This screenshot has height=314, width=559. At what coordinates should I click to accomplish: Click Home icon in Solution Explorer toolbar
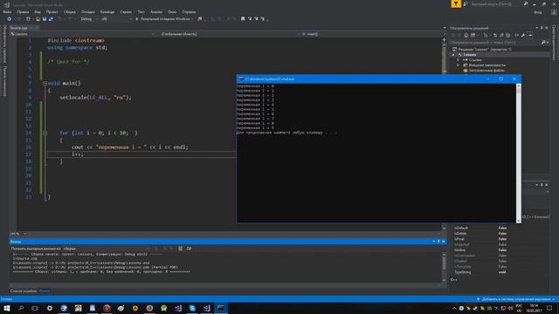(466, 35)
